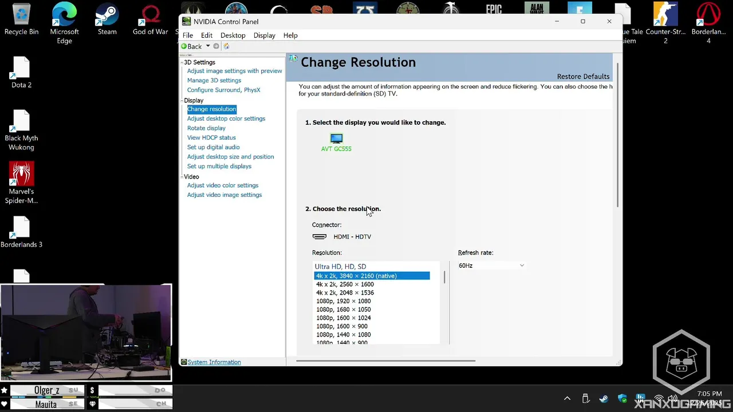733x412 pixels.
Task: Open the Refresh rate 60Hz dropdown
Action: 491,266
